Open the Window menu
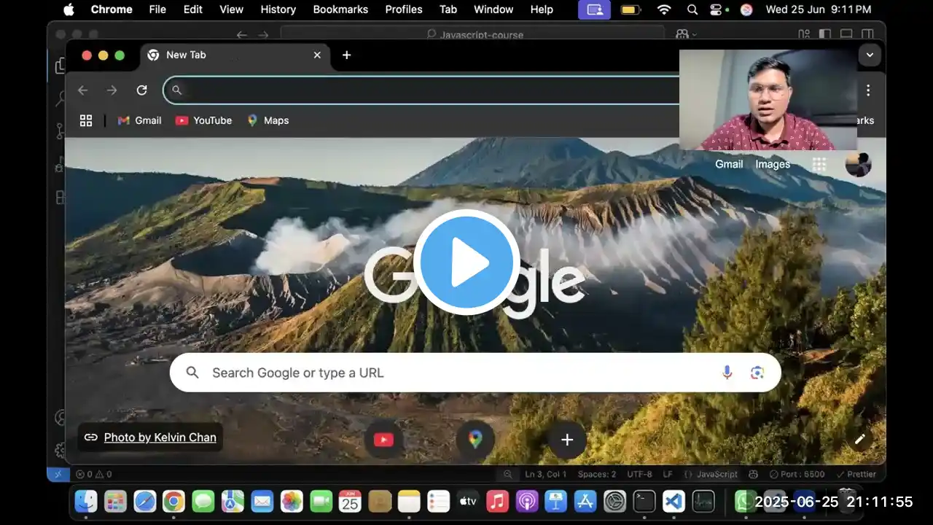 tap(493, 9)
